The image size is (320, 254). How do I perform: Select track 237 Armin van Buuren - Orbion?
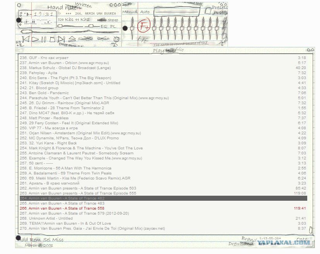163,63
